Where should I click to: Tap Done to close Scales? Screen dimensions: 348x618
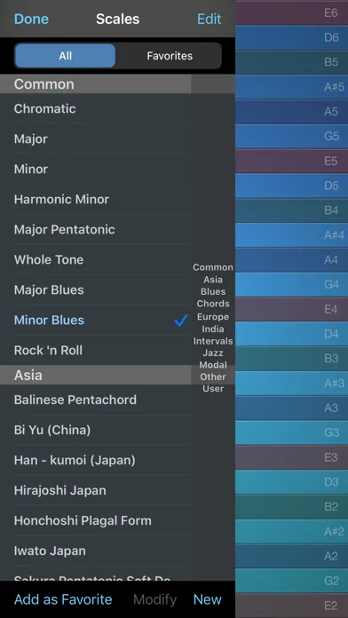point(31,19)
